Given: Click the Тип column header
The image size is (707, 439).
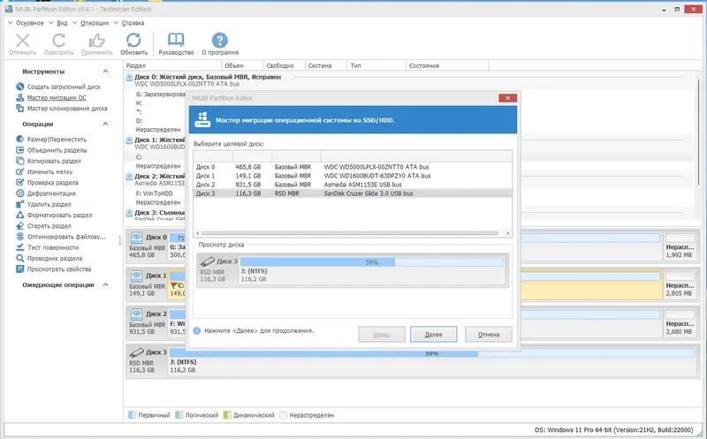Looking at the screenshot, I should (x=376, y=65).
